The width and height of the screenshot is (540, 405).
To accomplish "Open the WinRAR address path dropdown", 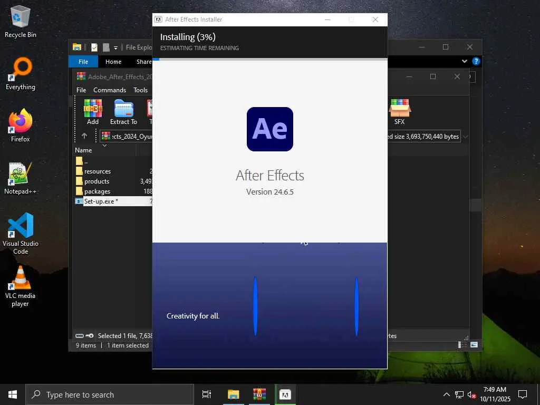I will coord(465,137).
